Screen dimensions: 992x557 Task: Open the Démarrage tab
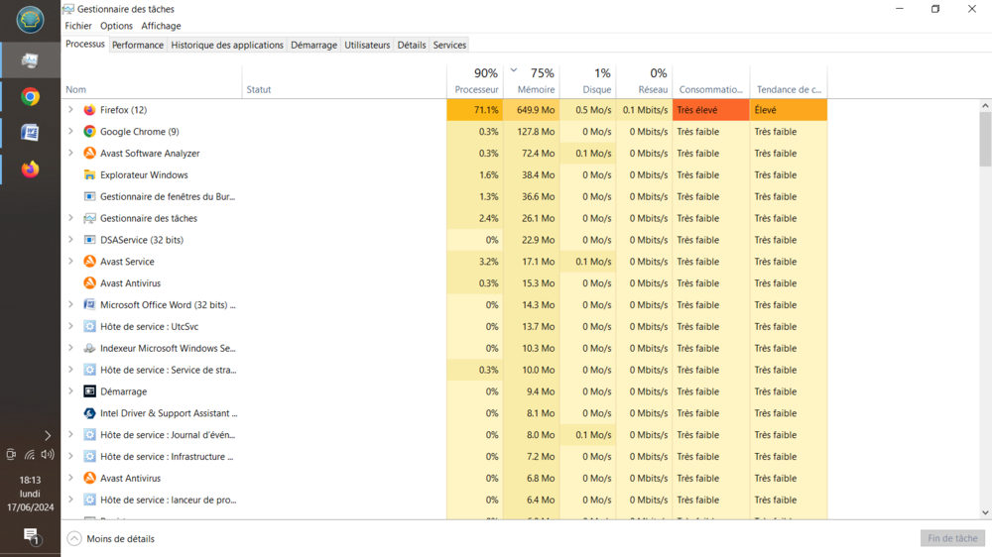(x=313, y=45)
